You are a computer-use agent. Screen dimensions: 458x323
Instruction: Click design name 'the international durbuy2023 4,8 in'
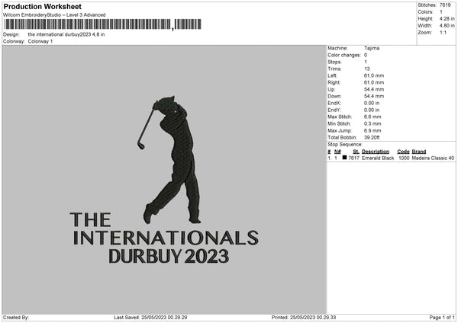coord(66,34)
